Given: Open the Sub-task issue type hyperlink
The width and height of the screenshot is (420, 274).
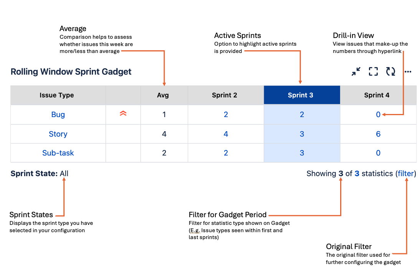Looking at the screenshot, I should click(58, 152).
